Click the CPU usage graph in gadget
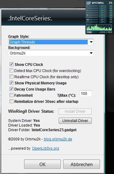Screen dimensions: 114x174 [x=99, y=27]
